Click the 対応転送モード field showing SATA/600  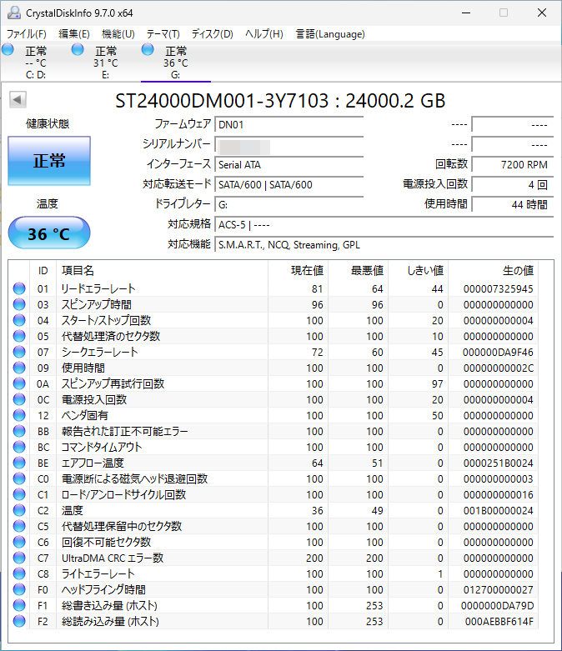pyautogui.click(x=289, y=184)
